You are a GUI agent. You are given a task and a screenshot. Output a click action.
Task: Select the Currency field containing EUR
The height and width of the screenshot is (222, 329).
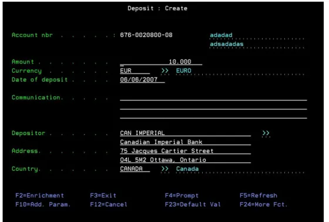click(x=135, y=70)
